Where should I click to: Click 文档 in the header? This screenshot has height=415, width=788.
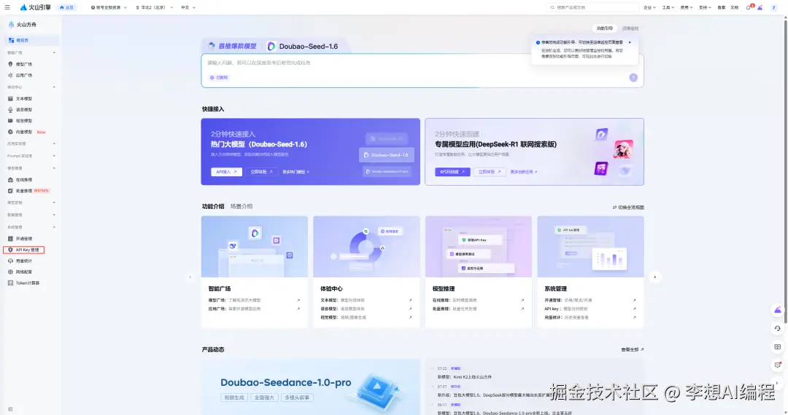coord(734,7)
